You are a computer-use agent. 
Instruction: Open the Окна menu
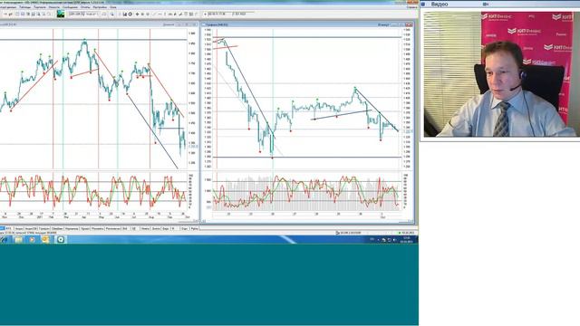113,7
